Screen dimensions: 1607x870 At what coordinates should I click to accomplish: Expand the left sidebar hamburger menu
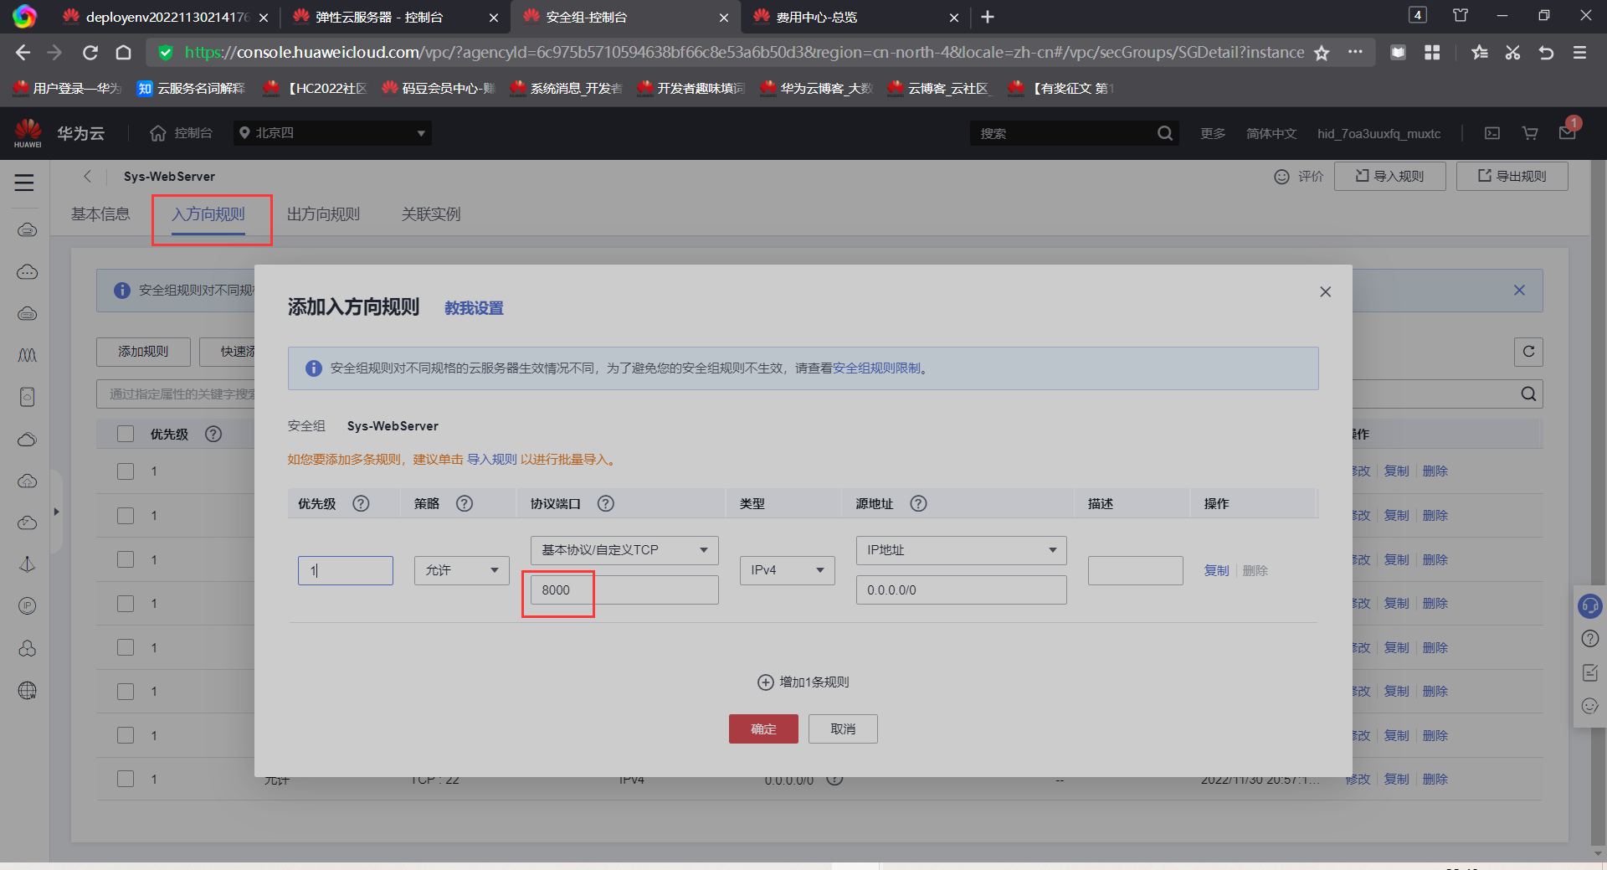[x=24, y=182]
